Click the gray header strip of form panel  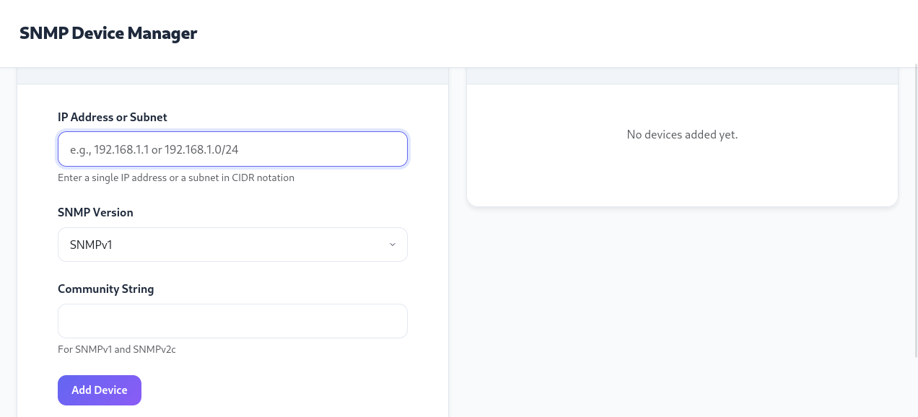pos(232,76)
